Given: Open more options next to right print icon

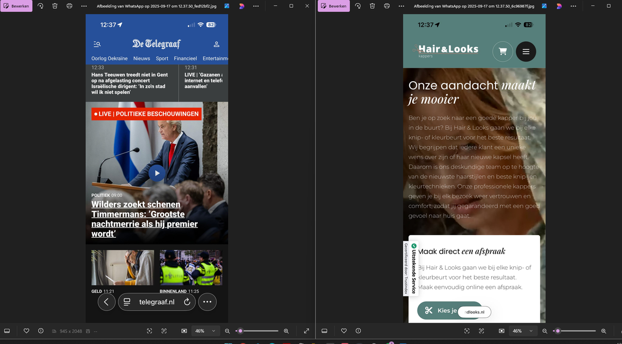Looking at the screenshot, I should click(x=401, y=6).
